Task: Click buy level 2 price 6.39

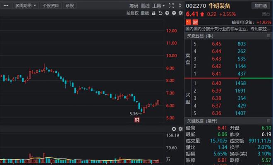Action: tap(216, 91)
